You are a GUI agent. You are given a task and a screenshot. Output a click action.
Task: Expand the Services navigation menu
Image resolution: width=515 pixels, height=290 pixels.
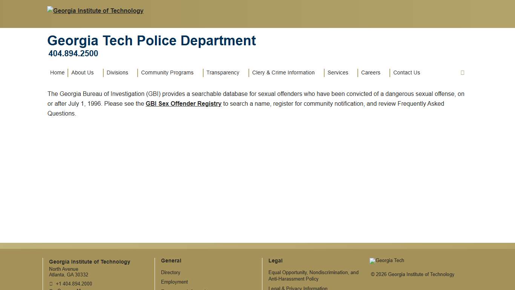coord(338,72)
